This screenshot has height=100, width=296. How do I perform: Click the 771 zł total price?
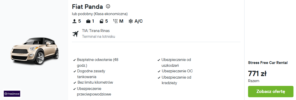tap(257, 74)
